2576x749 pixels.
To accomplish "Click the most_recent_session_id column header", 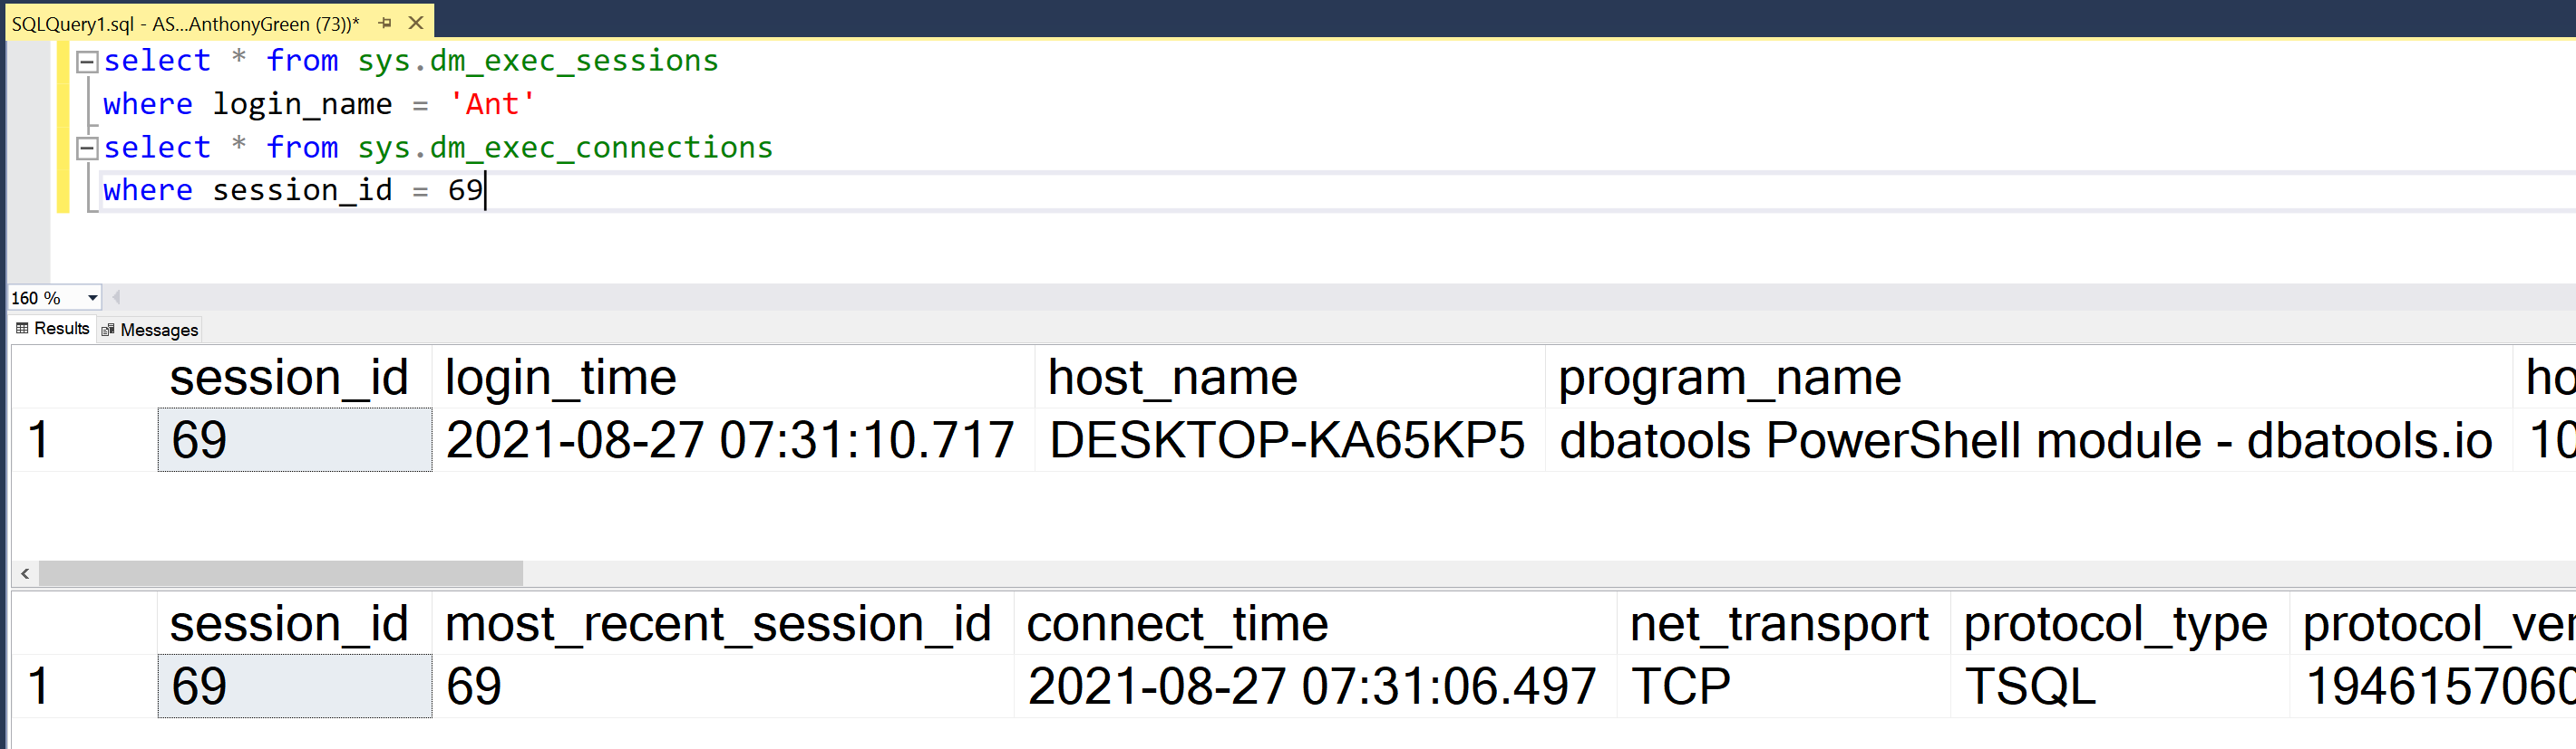I will (x=717, y=625).
